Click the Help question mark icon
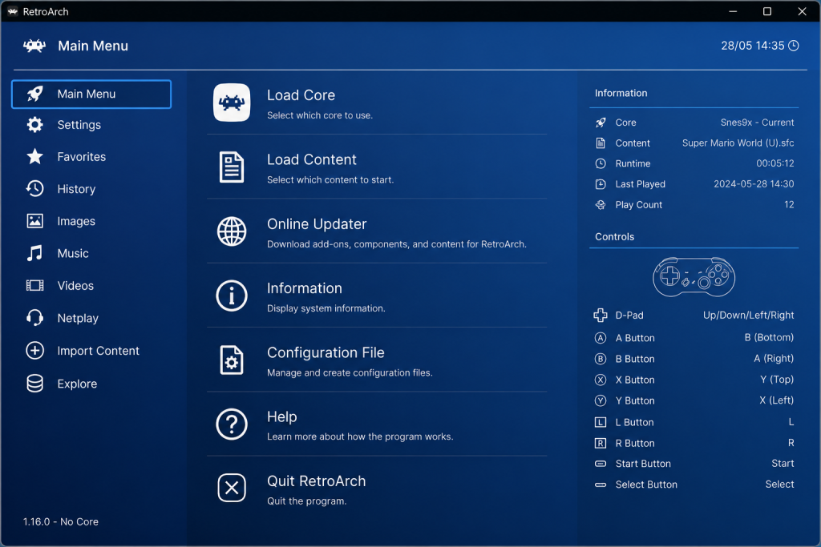 [x=232, y=424]
